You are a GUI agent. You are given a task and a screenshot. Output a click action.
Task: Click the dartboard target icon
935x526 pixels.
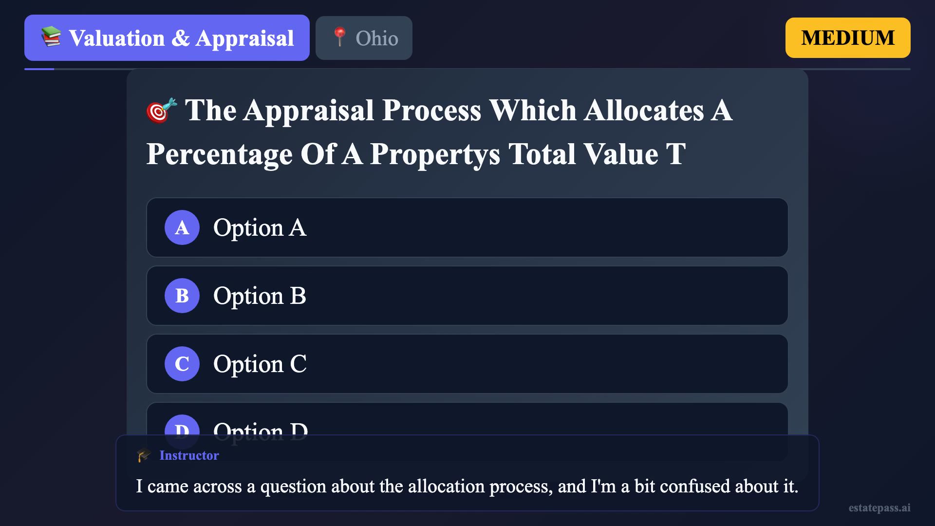coord(161,111)
